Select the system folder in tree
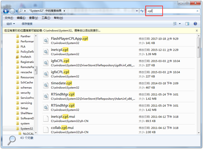The width and height of the screenshot is (203, 149). click(25, 124)
